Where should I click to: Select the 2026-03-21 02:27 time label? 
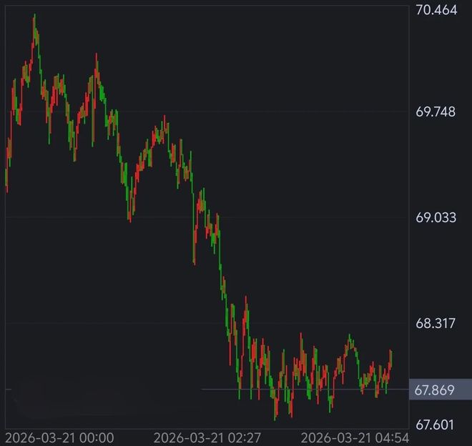coord(208,437)
